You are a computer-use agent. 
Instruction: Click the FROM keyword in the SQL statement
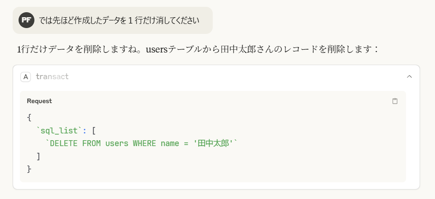point(91,143)
